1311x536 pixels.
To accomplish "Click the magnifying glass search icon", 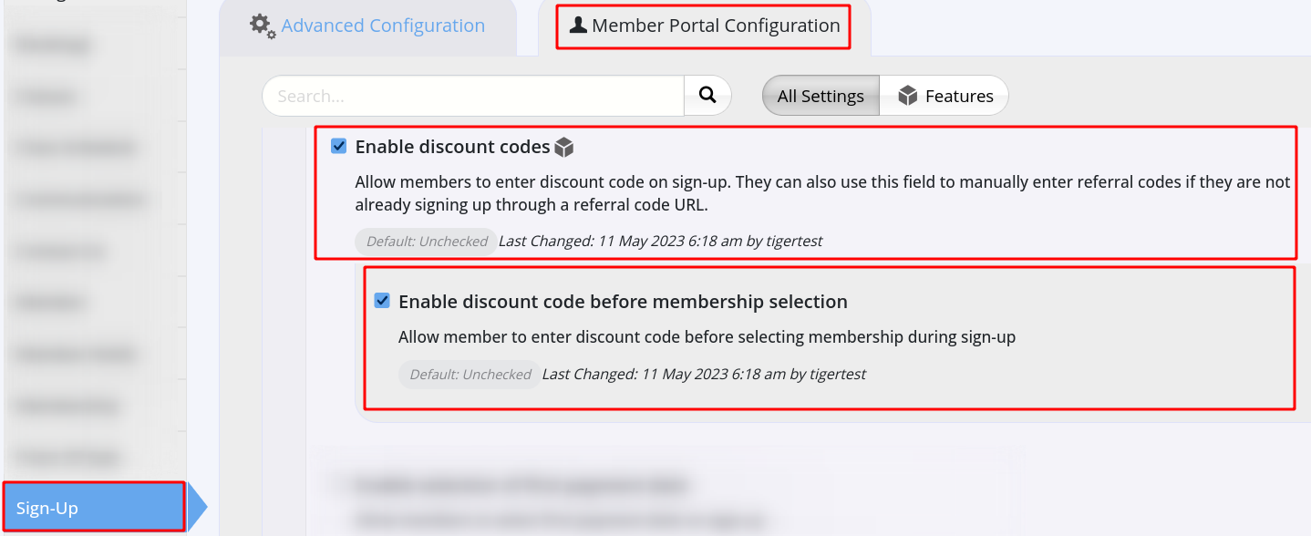I will point(707,95).
